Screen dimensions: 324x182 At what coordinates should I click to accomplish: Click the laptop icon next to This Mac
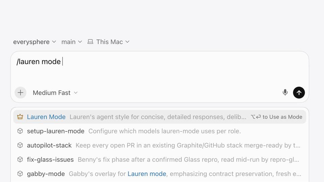pos(90,42)
